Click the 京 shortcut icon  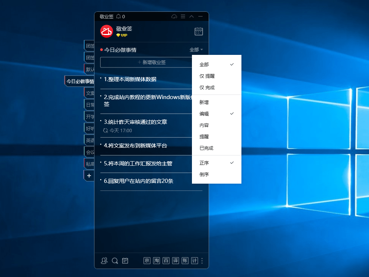click(x=147, y=261)
